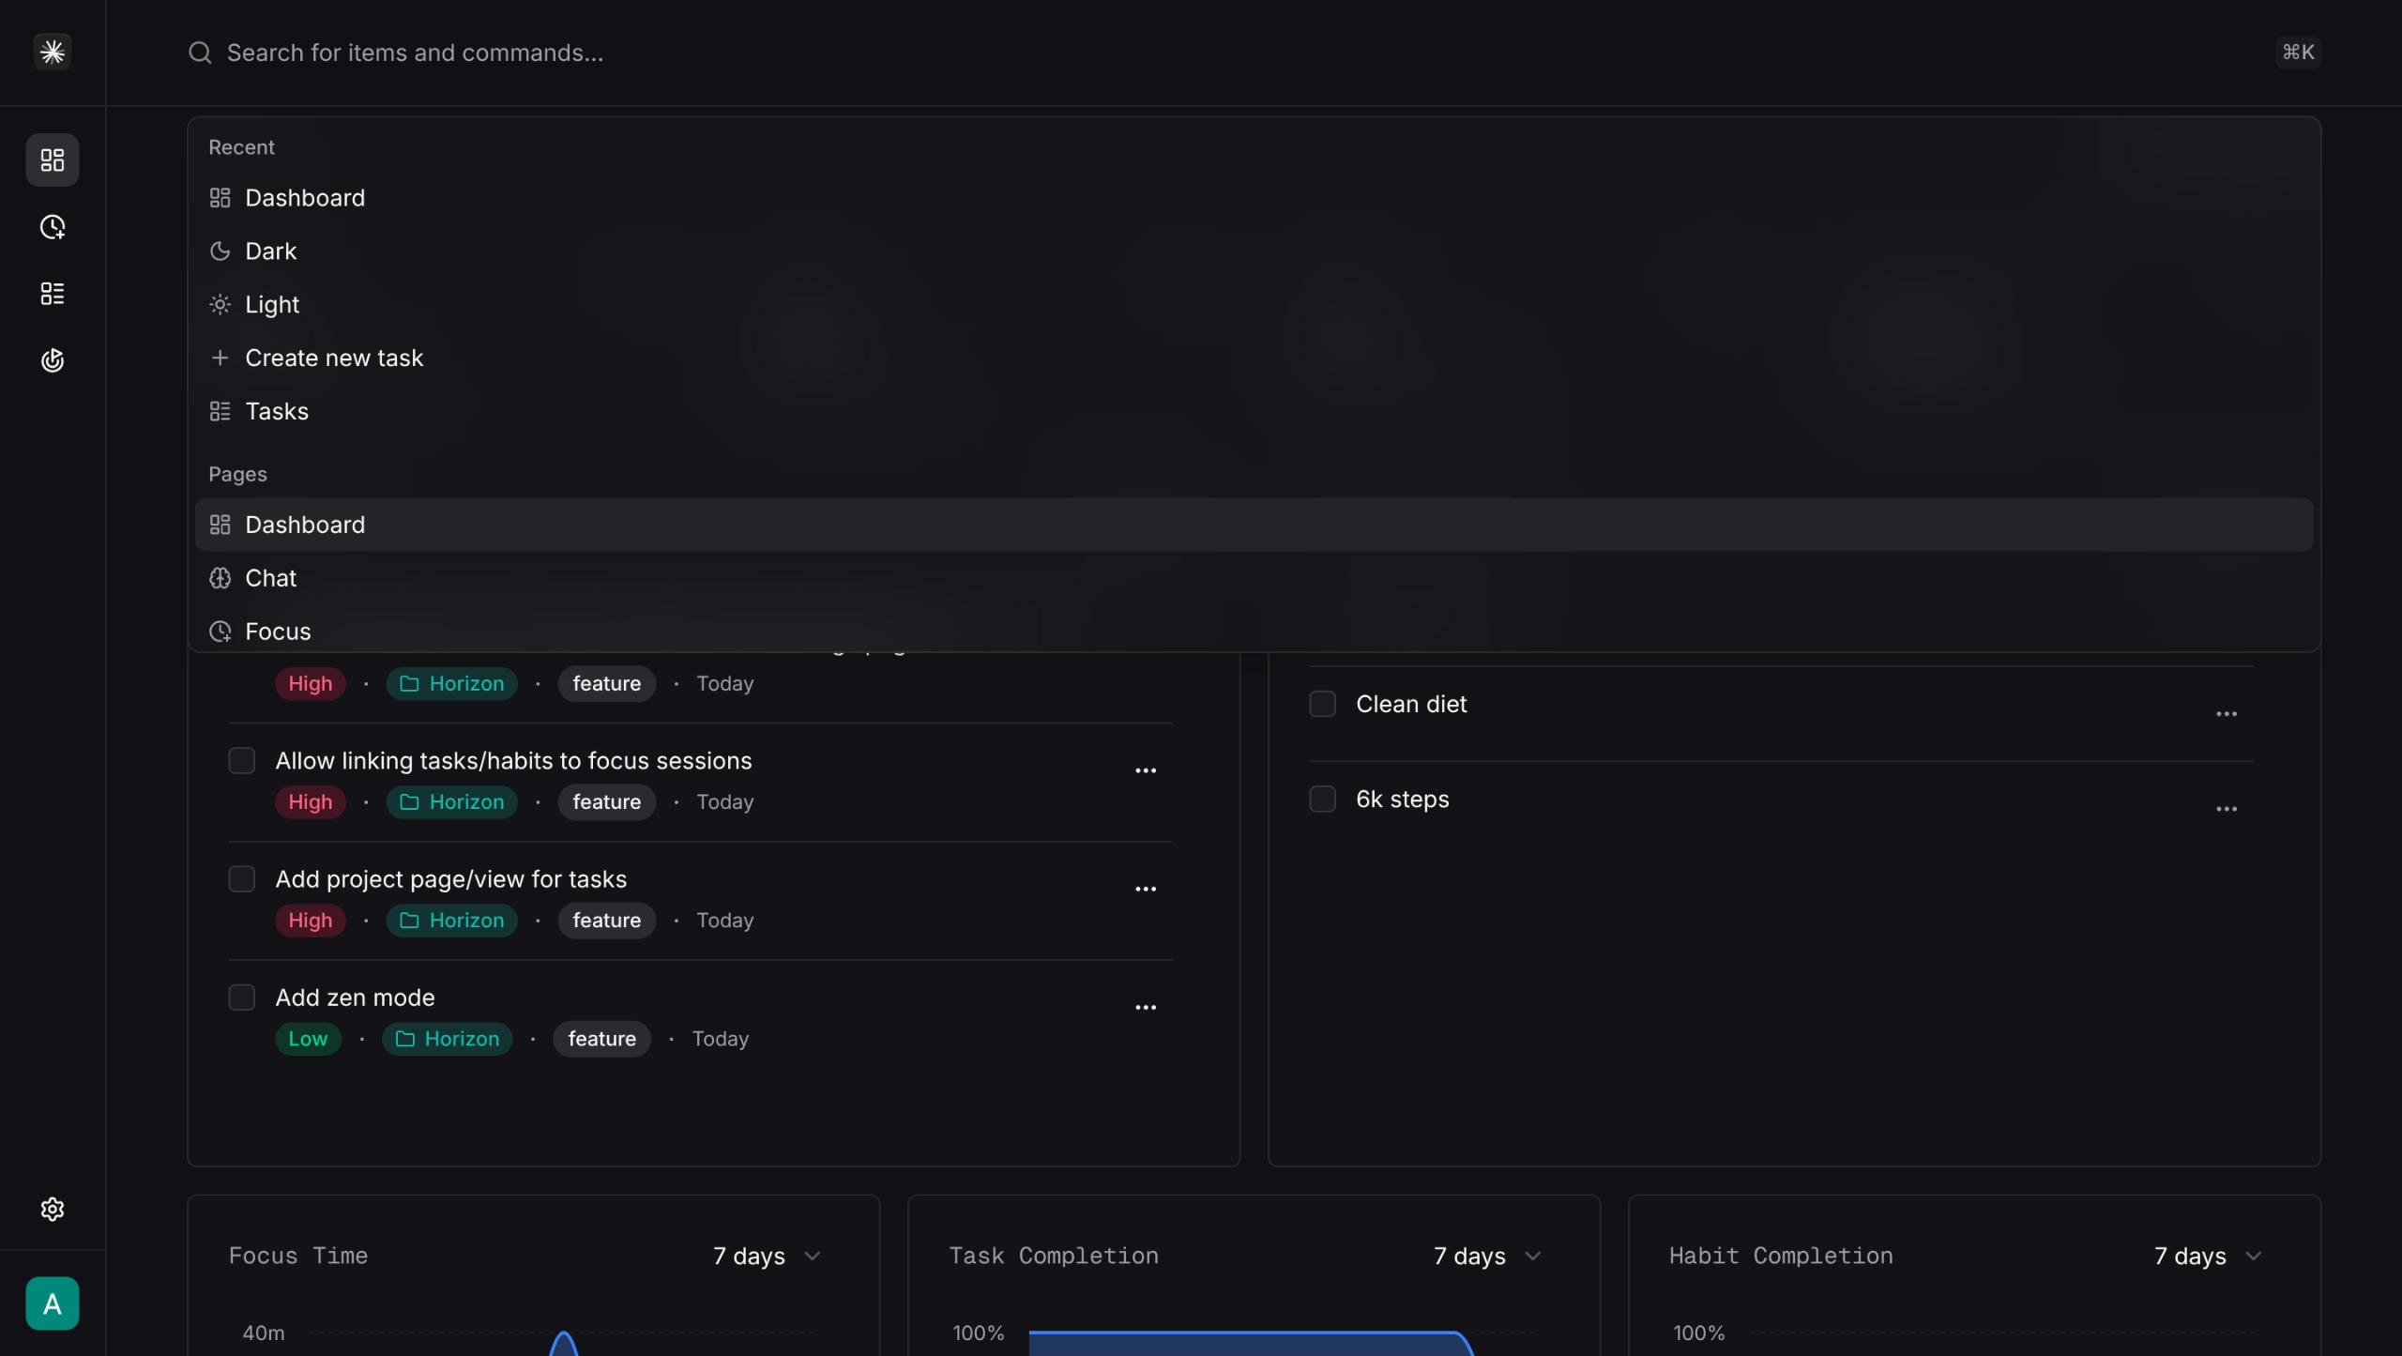Open Chat from the command palette
2402x1356 pixels.
pyautogui.click(x=271, y=578)
